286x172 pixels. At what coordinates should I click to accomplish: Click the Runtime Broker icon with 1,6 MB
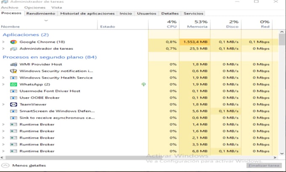(13, 131)
